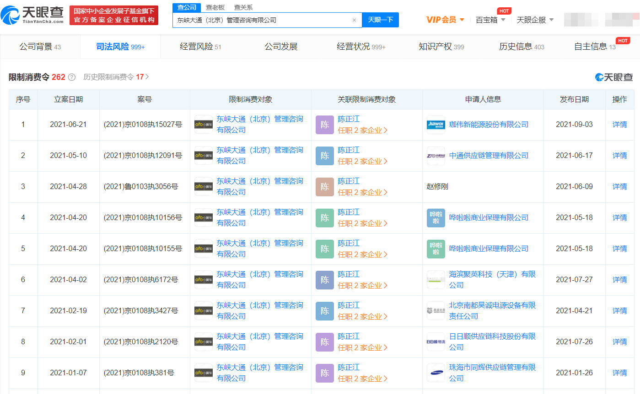Image resolution: width=640 pixels, height=394 pixels.
Task: Click the 北京南都昊诚 company logo
Action: pyautogui.click(x=436, y=311)
